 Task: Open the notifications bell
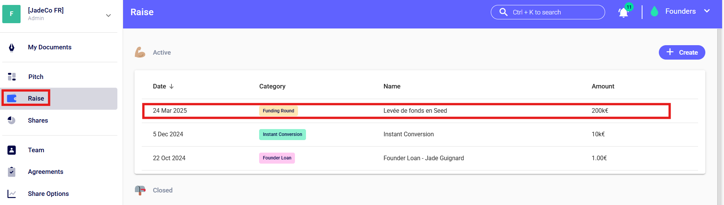click(623, 13)
